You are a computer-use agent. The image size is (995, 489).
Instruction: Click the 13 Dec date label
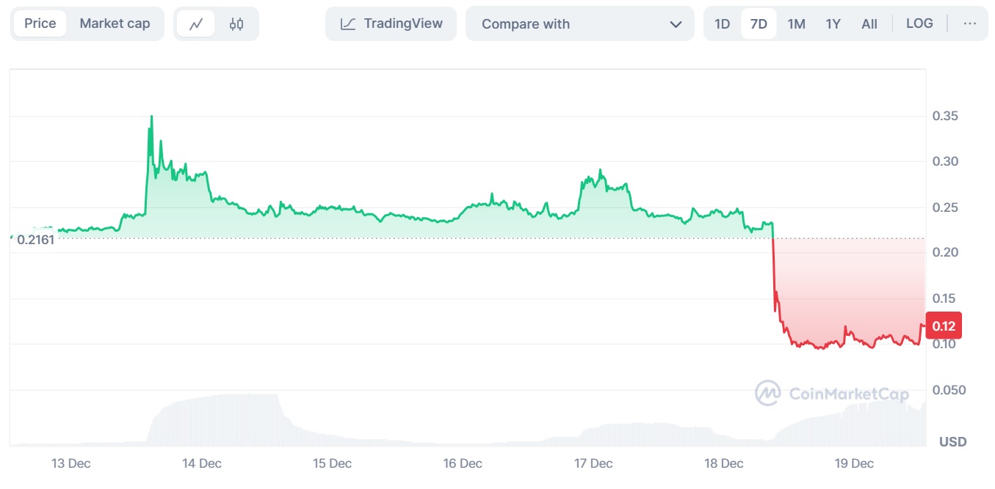(71, 463)
